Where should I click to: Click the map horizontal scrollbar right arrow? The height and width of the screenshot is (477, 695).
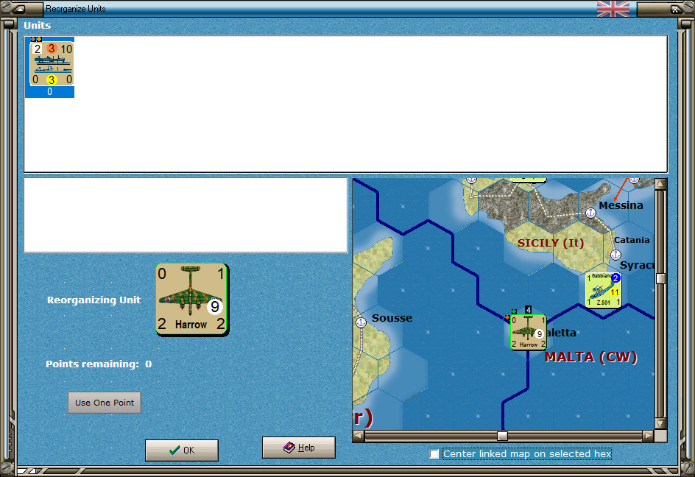(x=649, y=436)
